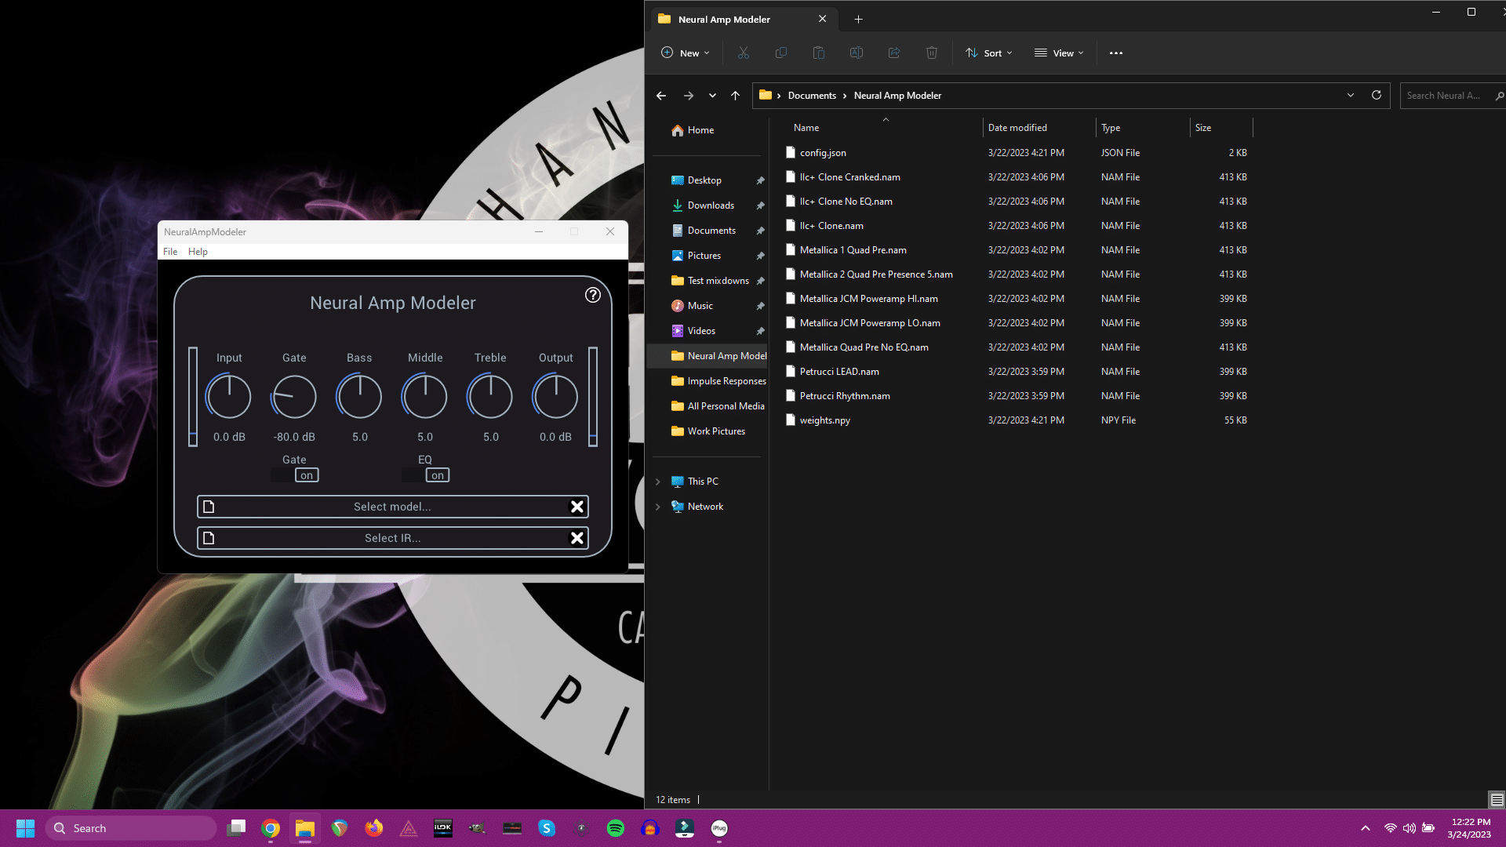Open the Sort dropdown
This screenshot has width=1506, height=847.
(x=989, y=53)
